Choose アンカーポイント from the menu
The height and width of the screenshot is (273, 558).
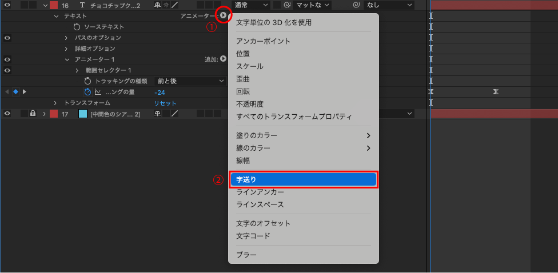(x=303, y=41)
